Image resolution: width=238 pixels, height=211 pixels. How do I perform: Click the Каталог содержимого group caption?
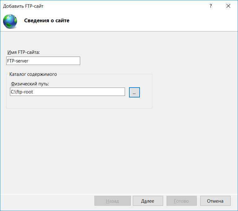33,74
